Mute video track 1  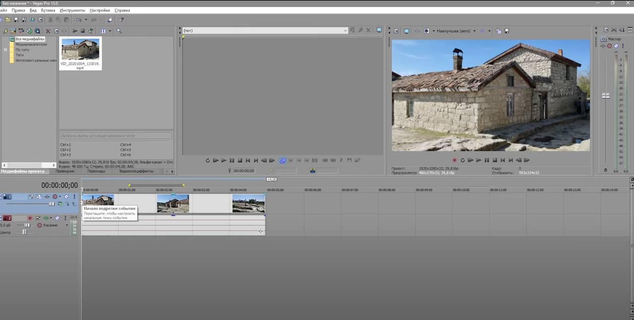click(66, 197)
